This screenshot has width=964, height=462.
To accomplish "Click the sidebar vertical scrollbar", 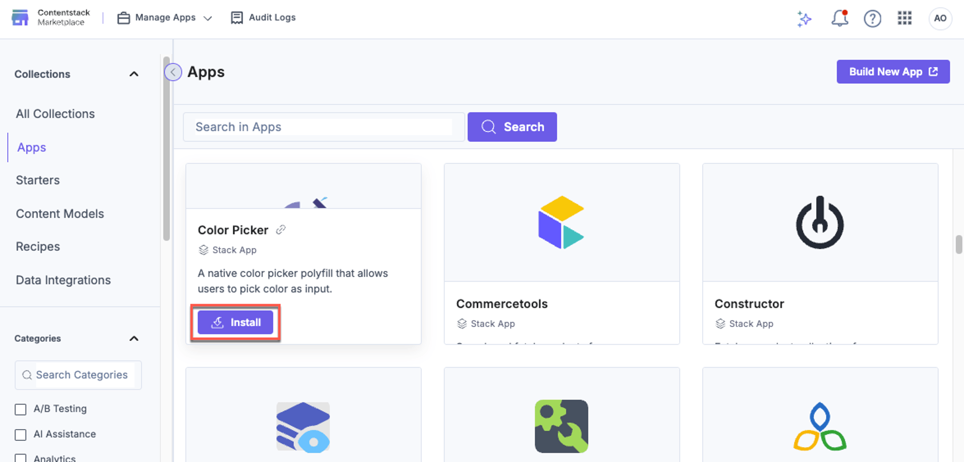I will 166,148.
